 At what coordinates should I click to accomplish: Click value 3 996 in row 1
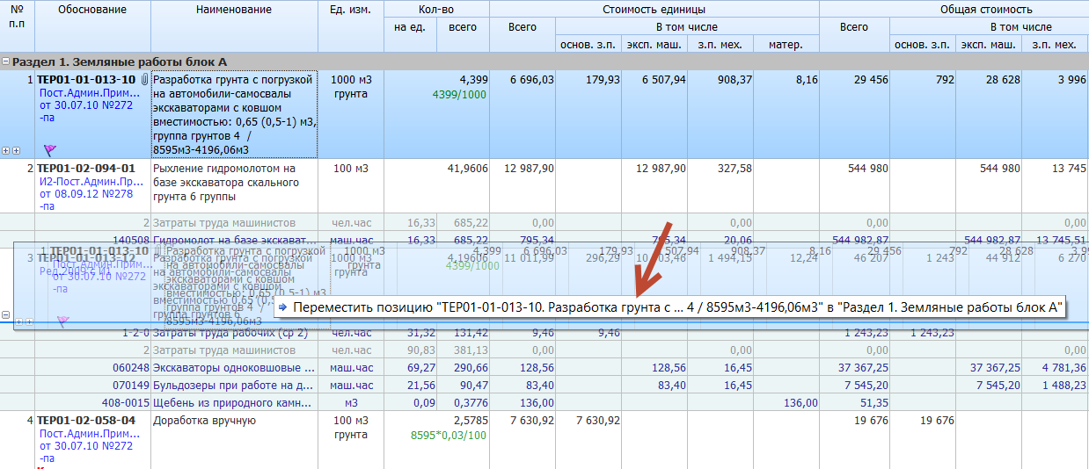(x=1071, y=80)
